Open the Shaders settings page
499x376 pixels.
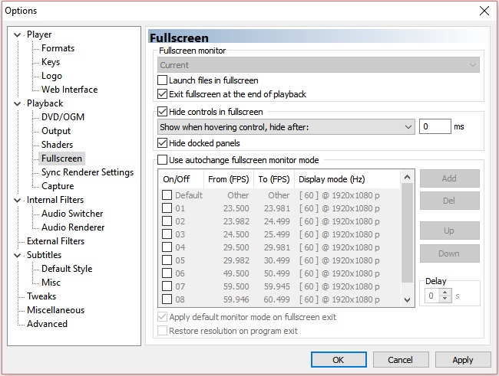click(57, 145)
